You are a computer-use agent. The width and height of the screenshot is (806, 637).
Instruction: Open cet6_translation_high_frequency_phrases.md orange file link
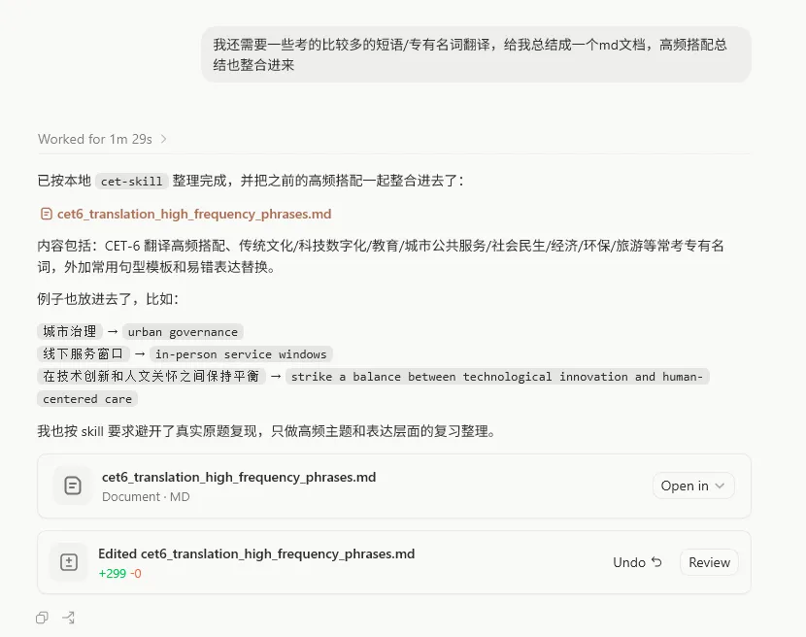click(x=194, y=214)
